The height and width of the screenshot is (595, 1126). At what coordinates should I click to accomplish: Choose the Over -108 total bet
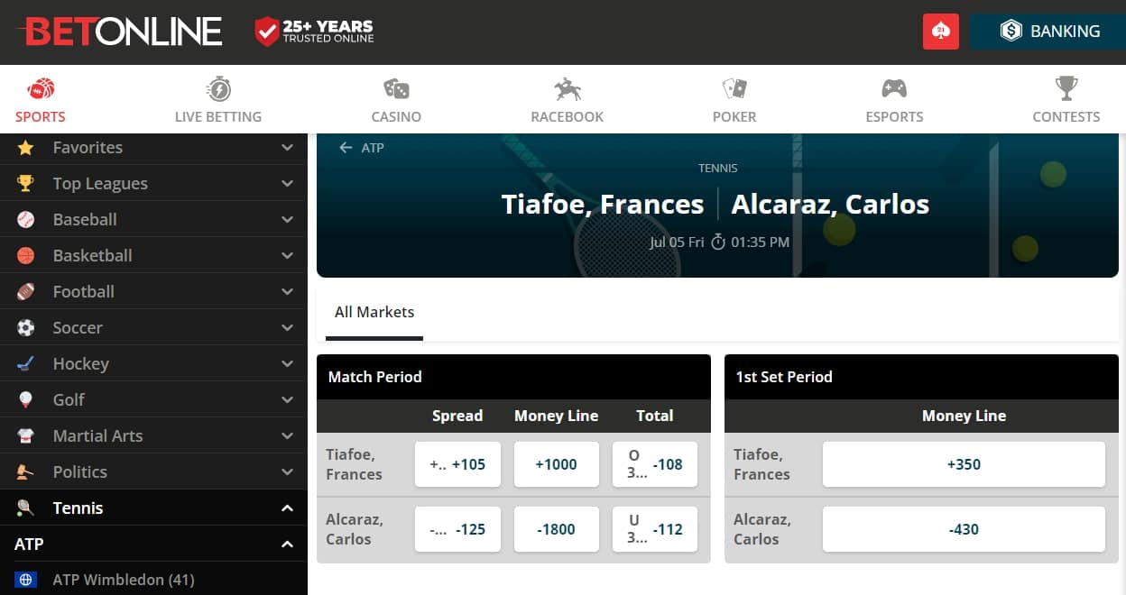point(655,464)
